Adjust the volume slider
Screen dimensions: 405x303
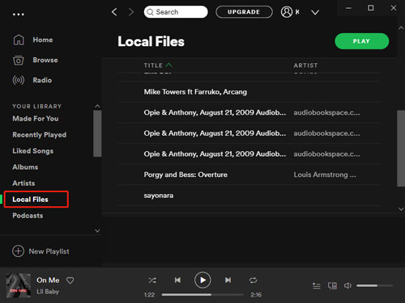coord(375,285)
